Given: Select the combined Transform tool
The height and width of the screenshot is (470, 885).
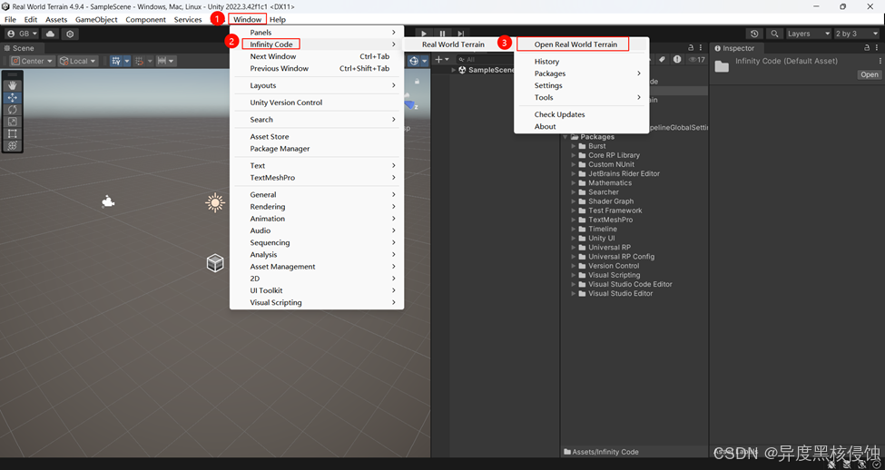Looking at the screenshot, I should 13,145.
